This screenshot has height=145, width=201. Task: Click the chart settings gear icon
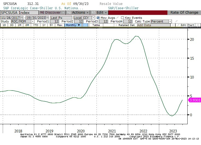(x=198, y=25)
